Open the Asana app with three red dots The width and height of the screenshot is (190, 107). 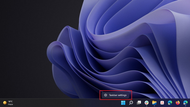click(162, 103)
